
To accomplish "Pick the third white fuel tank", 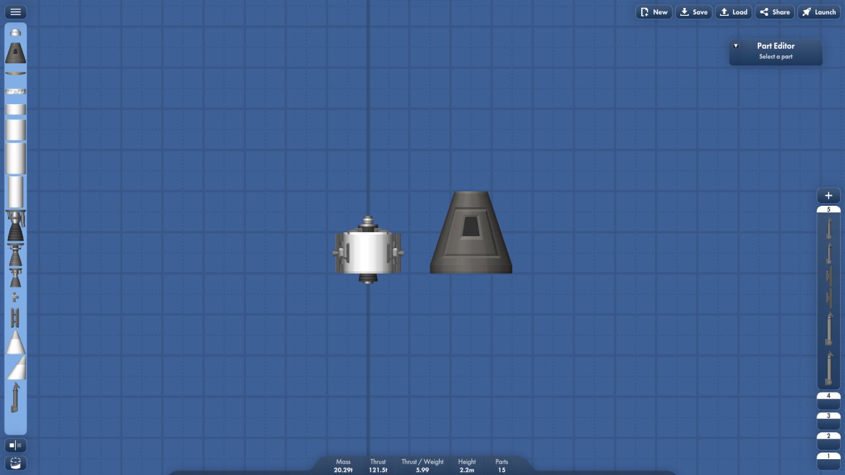I will 16,158.
